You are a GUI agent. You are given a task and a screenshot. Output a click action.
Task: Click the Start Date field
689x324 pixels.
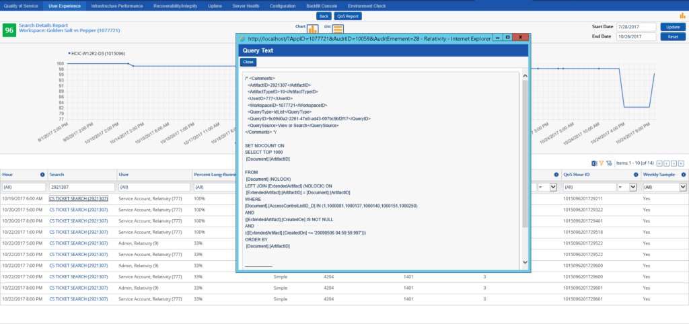click(636, 27)
